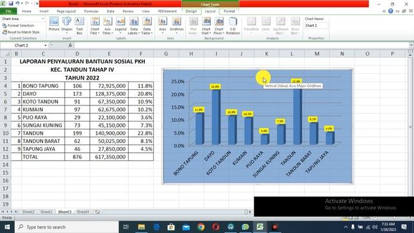Click the Undo icon

(17, 3)
